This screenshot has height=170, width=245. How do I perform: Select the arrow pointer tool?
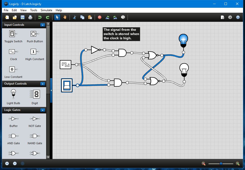point(57,17)
